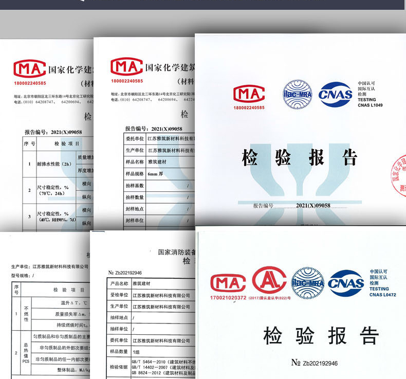Click the 雅筑建材 value next to 产品名称
The height and width of the screenshot is (379, 406).
(x=141, y=283)
